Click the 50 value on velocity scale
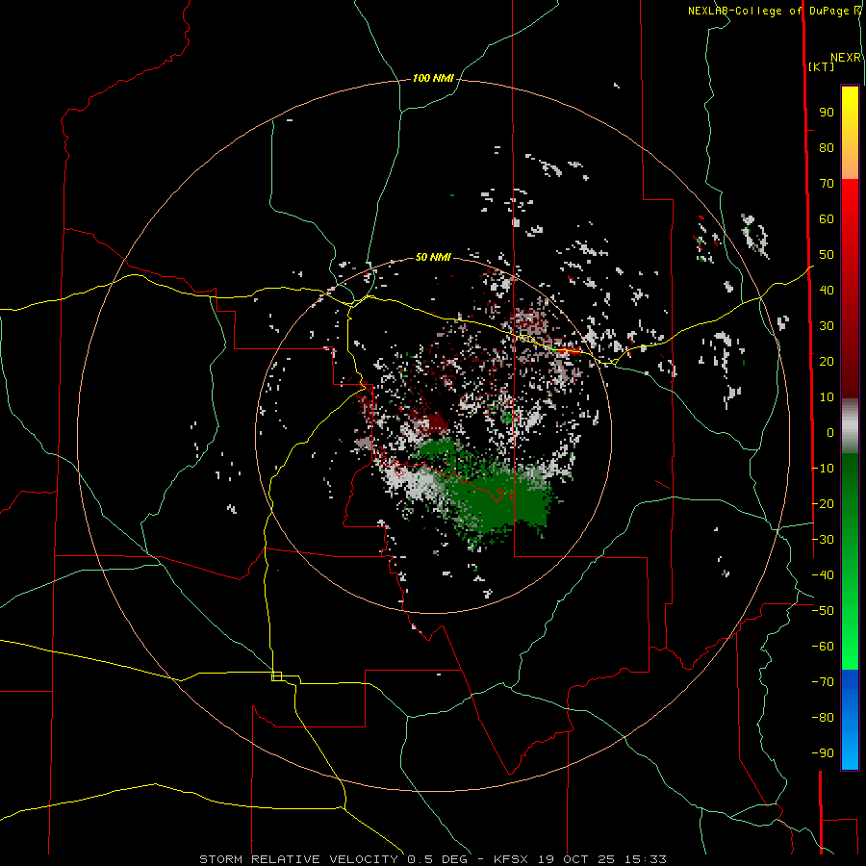This screenshot has width=866, height=866. (827, 255)
